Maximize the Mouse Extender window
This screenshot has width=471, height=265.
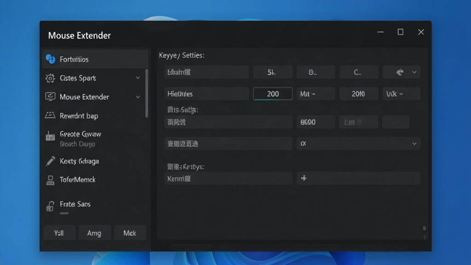pos(401,32)
